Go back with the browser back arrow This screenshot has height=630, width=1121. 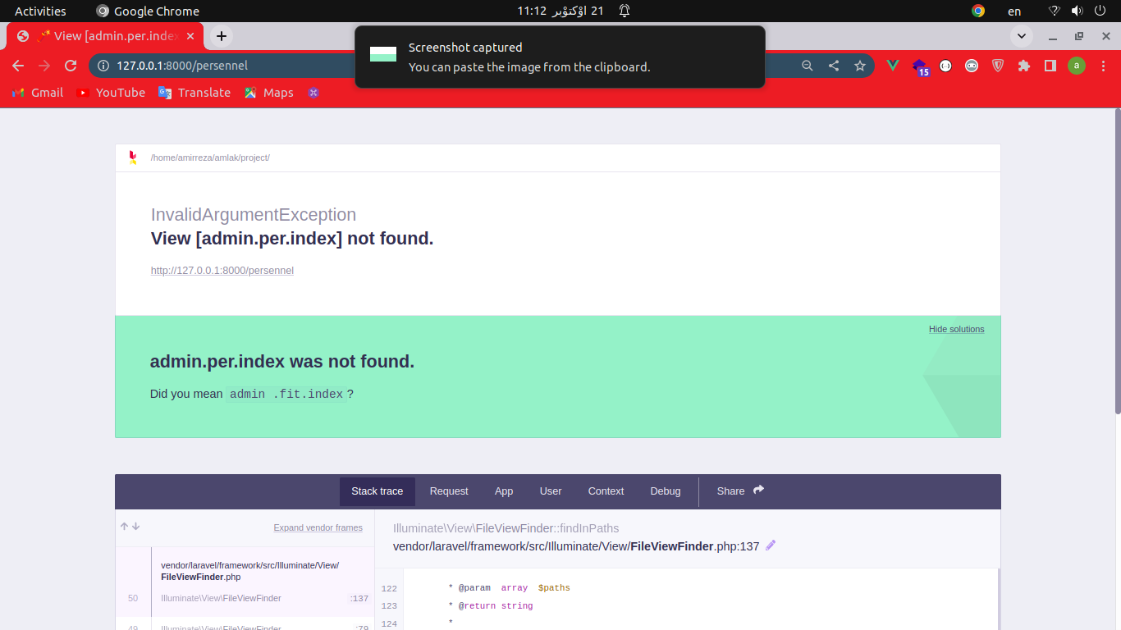coord(18,66)
